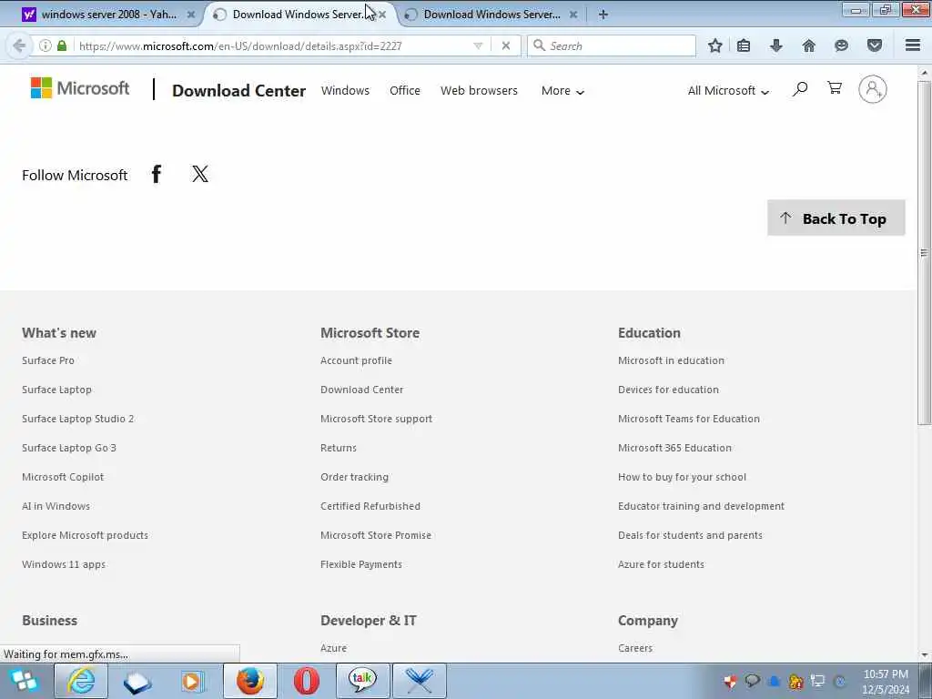Open Careers link under Company
Image resolution: width=932 pixels, height=699 pixels.
click(635, 648)
